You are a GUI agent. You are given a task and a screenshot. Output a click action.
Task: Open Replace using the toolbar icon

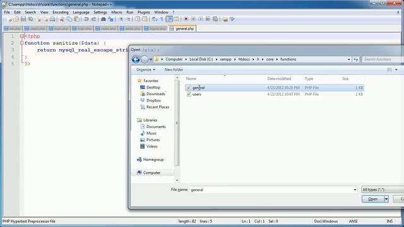coord(111,19)
